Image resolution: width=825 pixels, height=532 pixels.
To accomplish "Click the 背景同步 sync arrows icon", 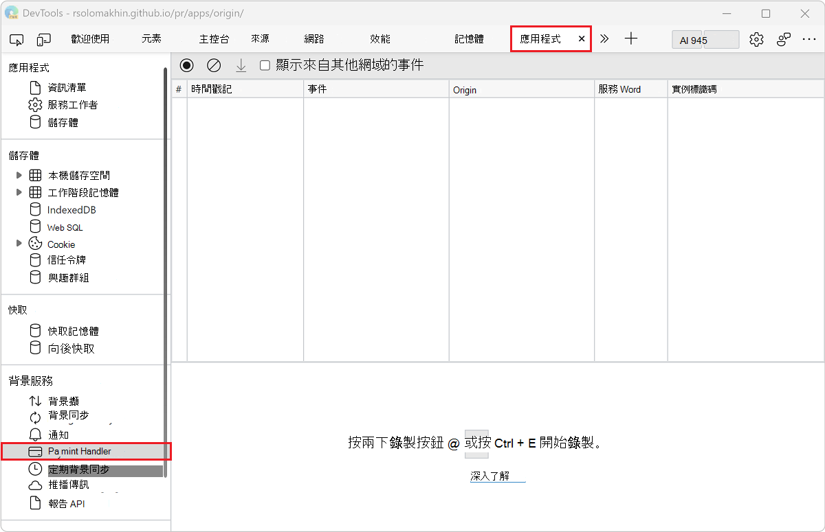I will pyautogui.click(x=35, y=417).
